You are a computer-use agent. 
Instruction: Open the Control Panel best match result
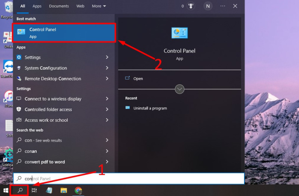64,33
